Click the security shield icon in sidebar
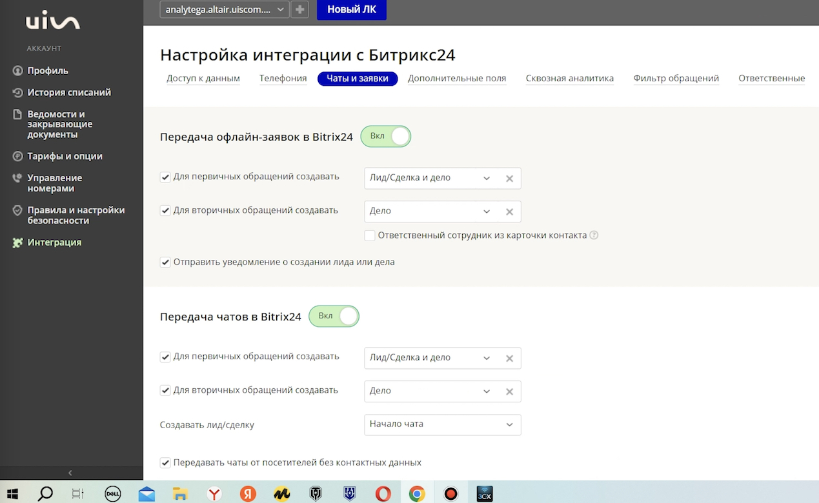 pyautogui.click(x=17, y=211)
